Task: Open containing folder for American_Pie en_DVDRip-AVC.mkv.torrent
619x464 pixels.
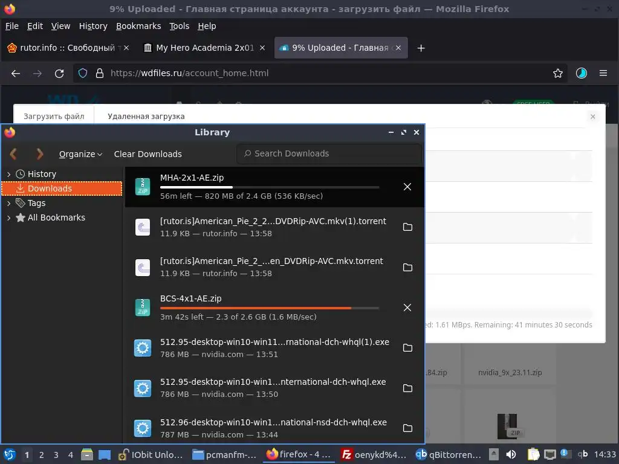Action: [407, 267]
